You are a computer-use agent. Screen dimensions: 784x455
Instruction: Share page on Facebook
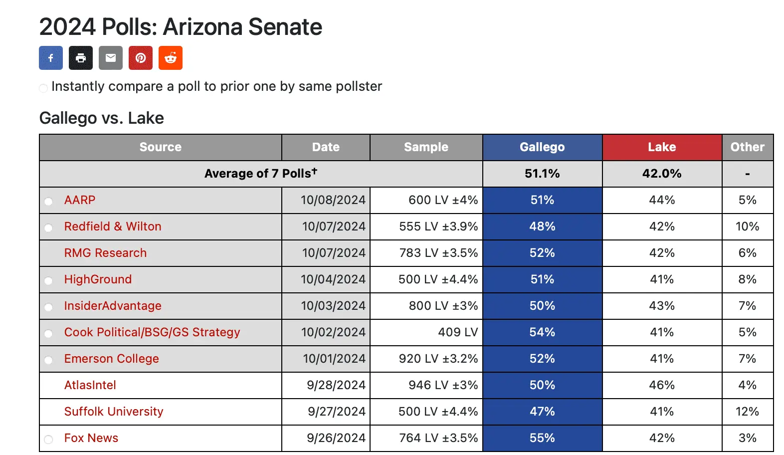(51, 58)
